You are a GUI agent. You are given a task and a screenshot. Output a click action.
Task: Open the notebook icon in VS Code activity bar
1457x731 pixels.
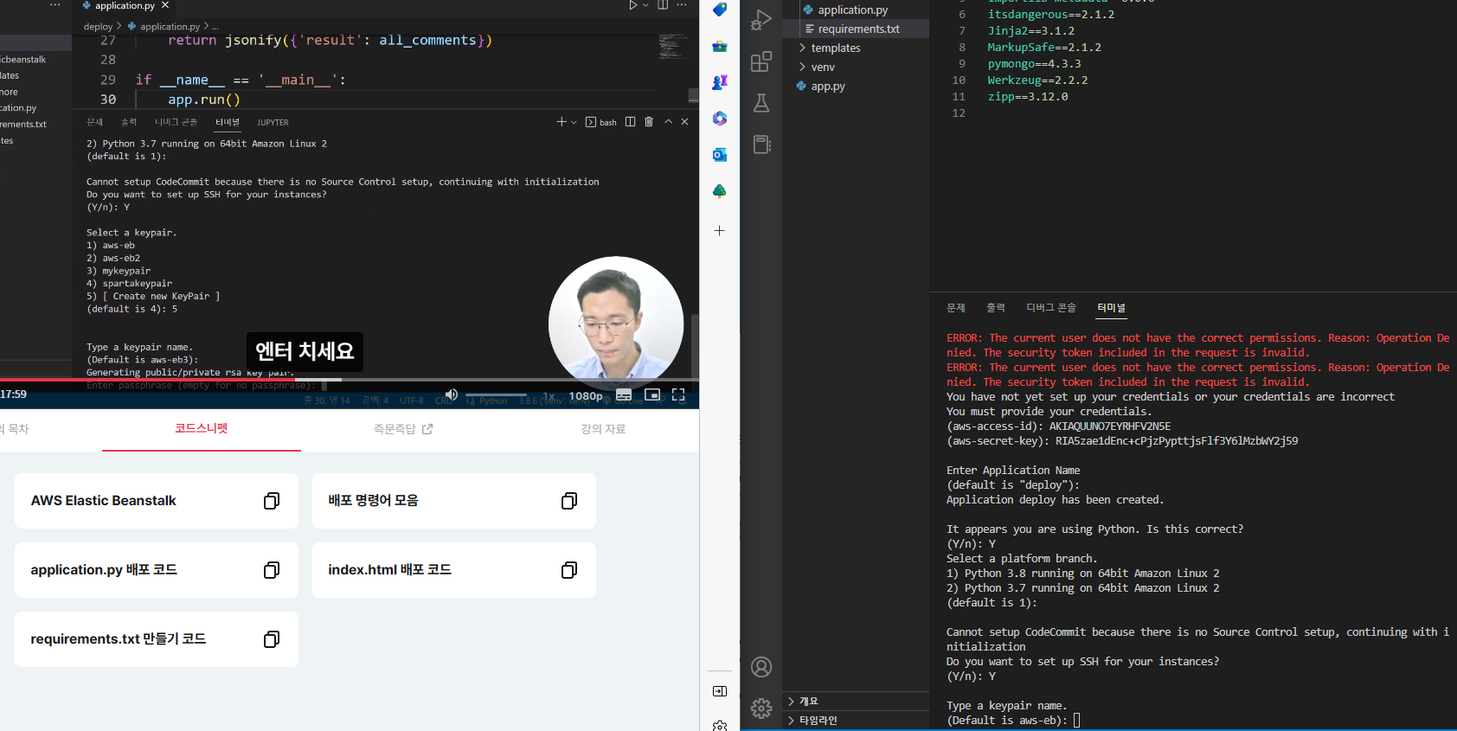pyautogui.click(x=761, y=144)
